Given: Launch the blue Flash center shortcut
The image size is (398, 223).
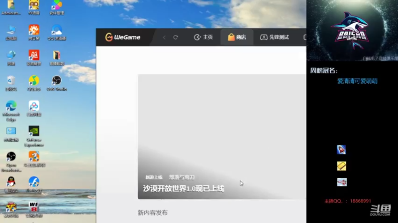Looking at the screenshot, I should (34, 184).
